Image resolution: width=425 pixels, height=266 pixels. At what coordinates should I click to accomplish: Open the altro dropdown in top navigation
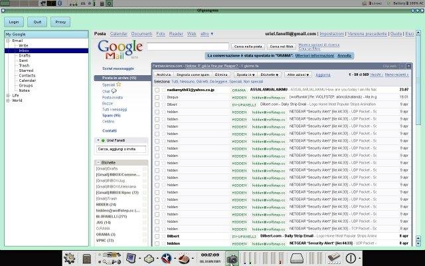(207, 34)
